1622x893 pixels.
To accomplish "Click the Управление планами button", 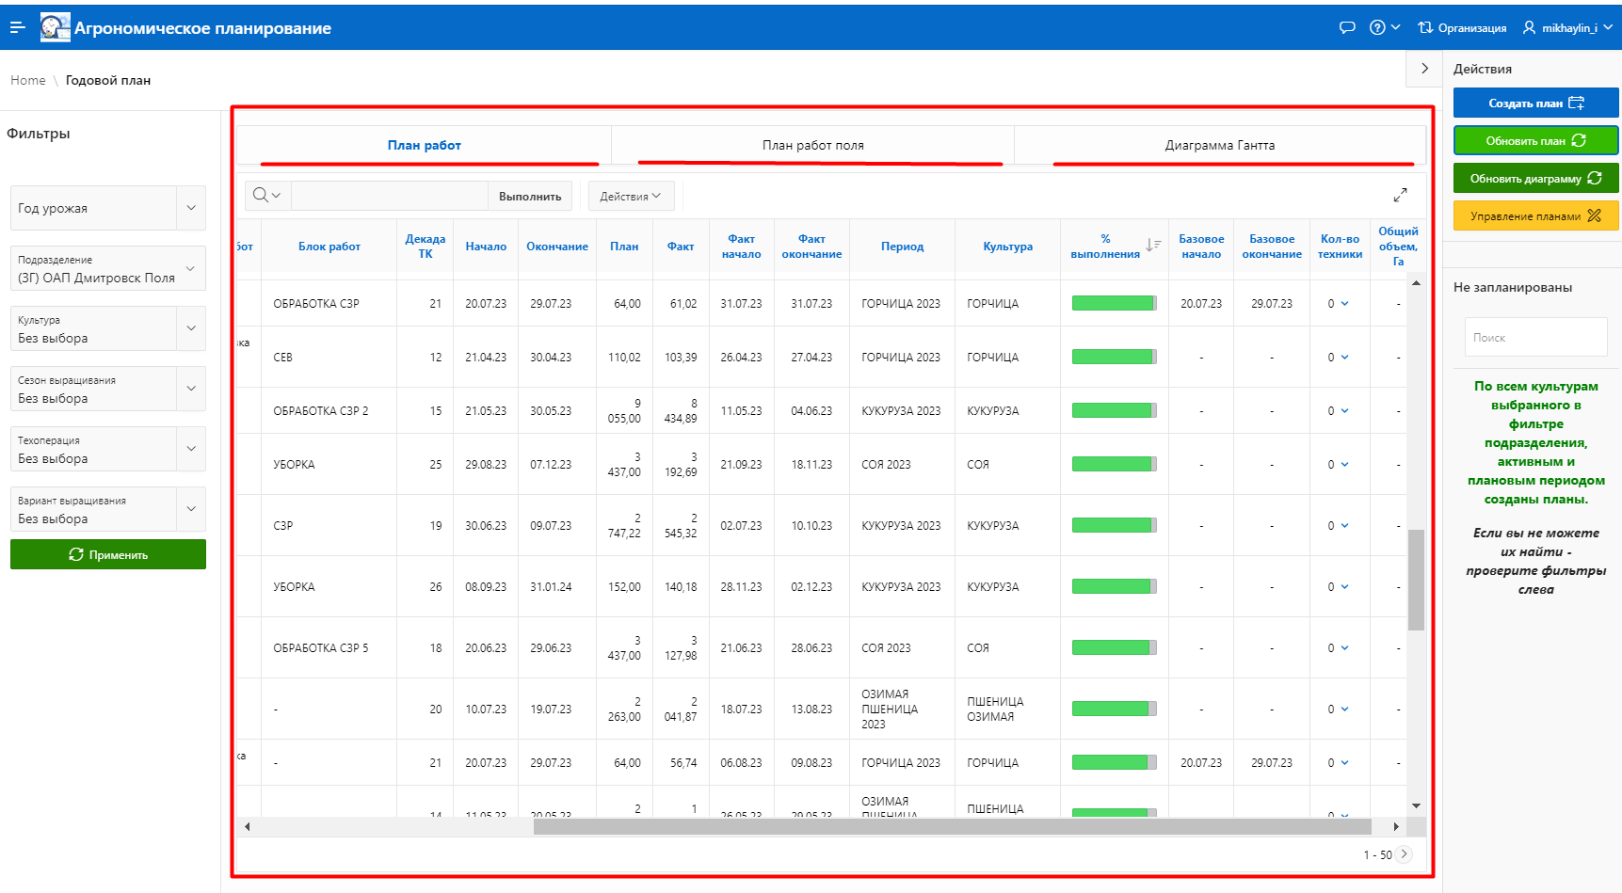I will click(1535, 216).
